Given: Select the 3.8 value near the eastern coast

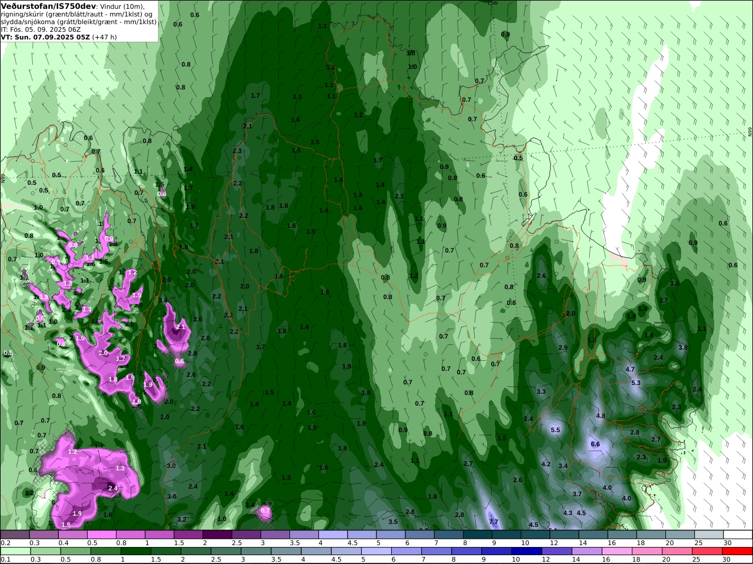Looking at the screenshot, I should (x=682, y=347).
